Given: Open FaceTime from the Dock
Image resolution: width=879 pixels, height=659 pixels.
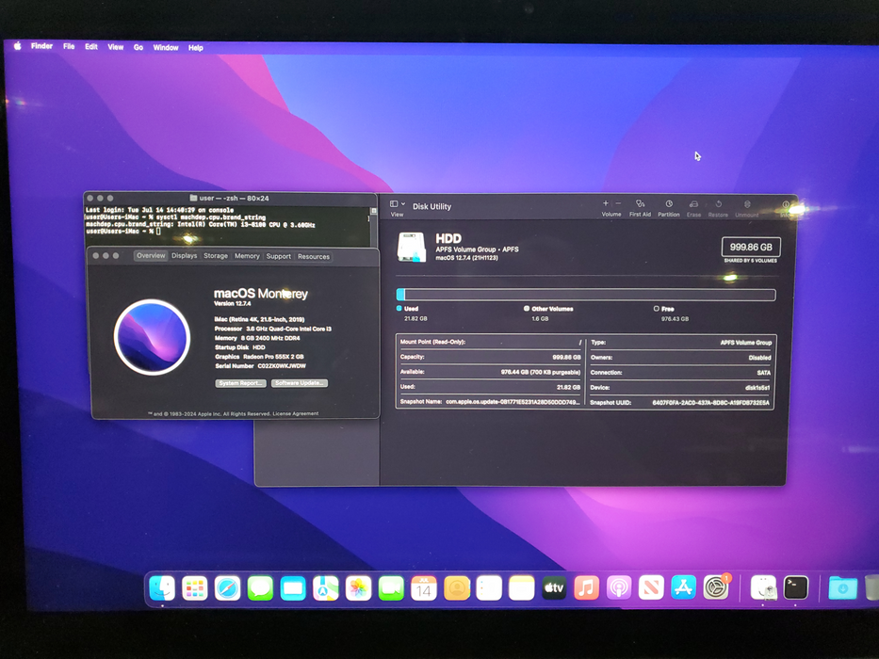Looking at the screenshot, I should pyautogui.click(x=391, y=588).
